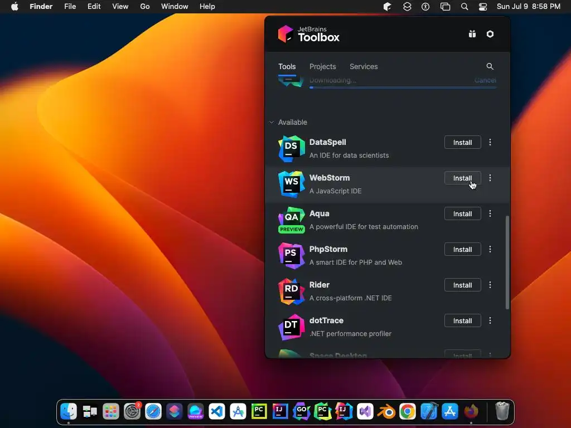
Task: Open the screen mirroring menu bar icon
Action: click(x=445, y=7)
